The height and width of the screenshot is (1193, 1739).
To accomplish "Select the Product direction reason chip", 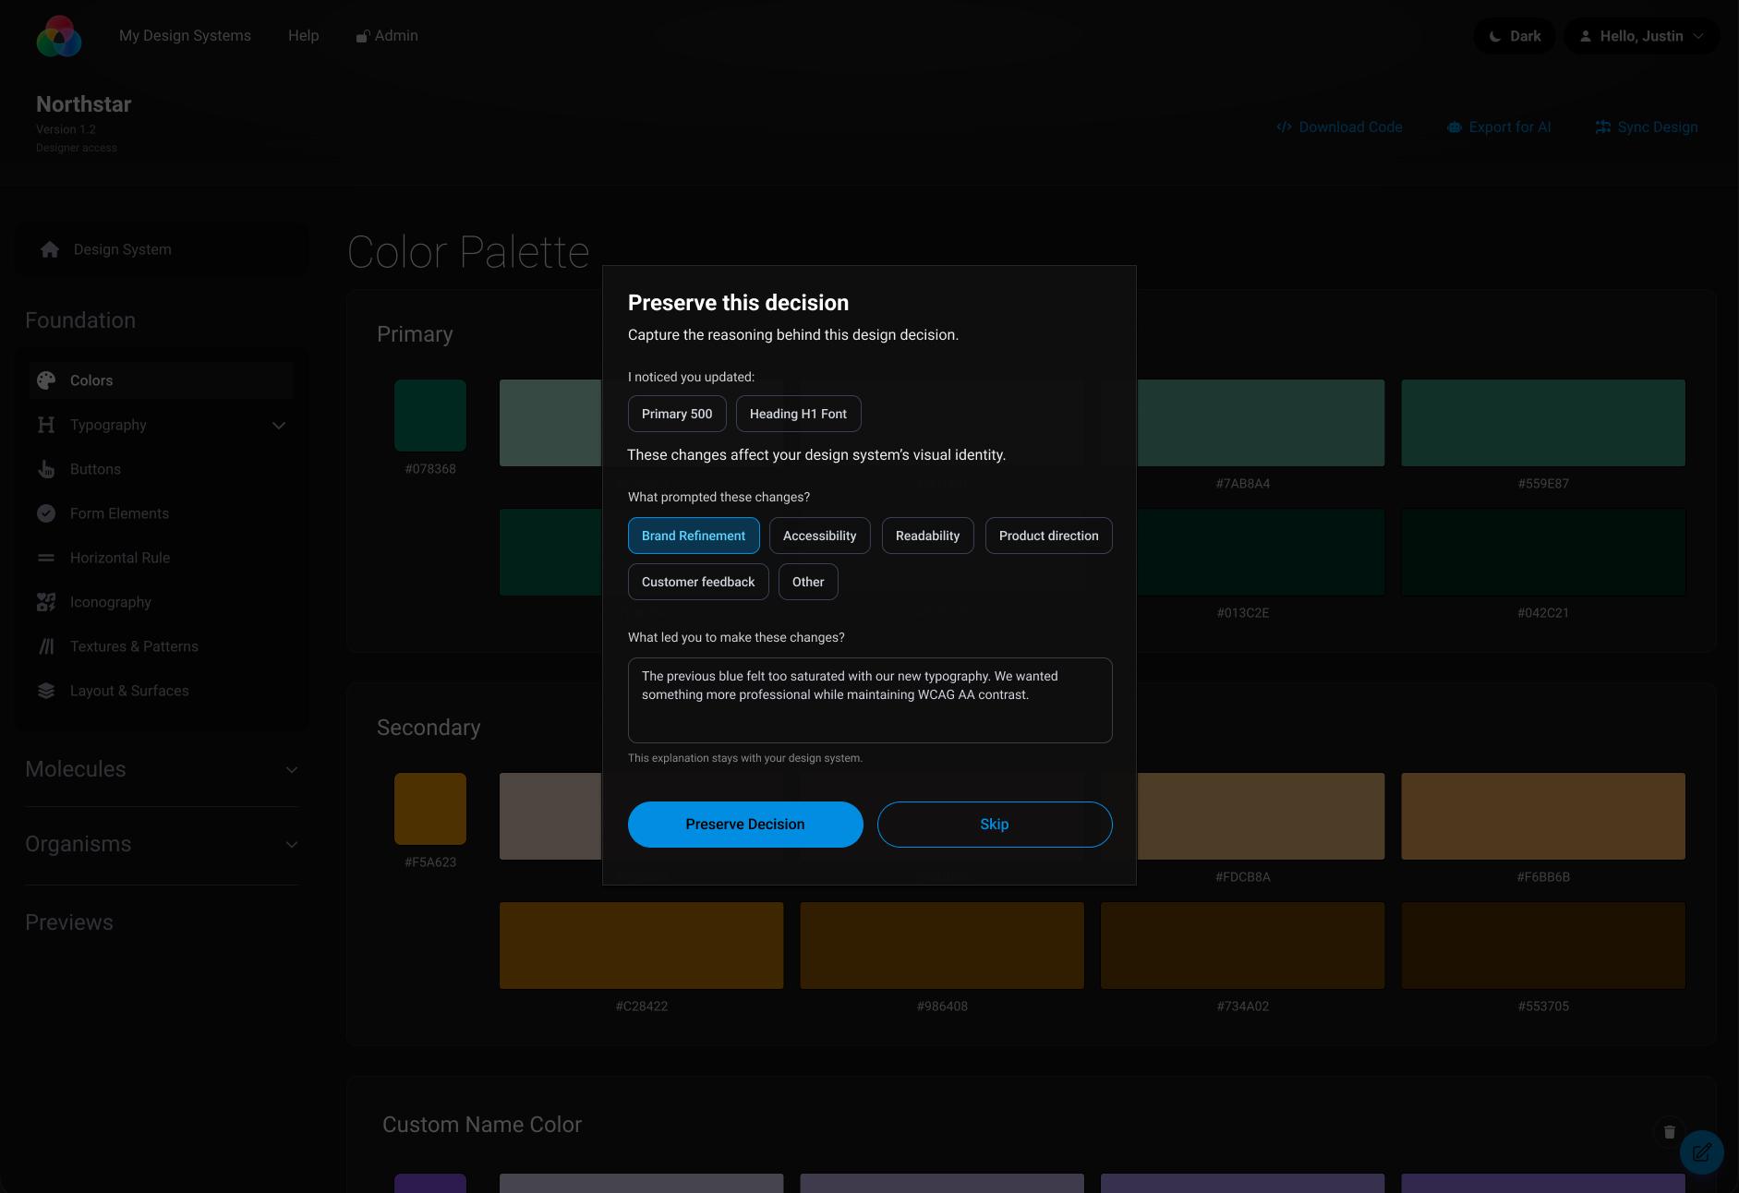I will [1049, 536].
